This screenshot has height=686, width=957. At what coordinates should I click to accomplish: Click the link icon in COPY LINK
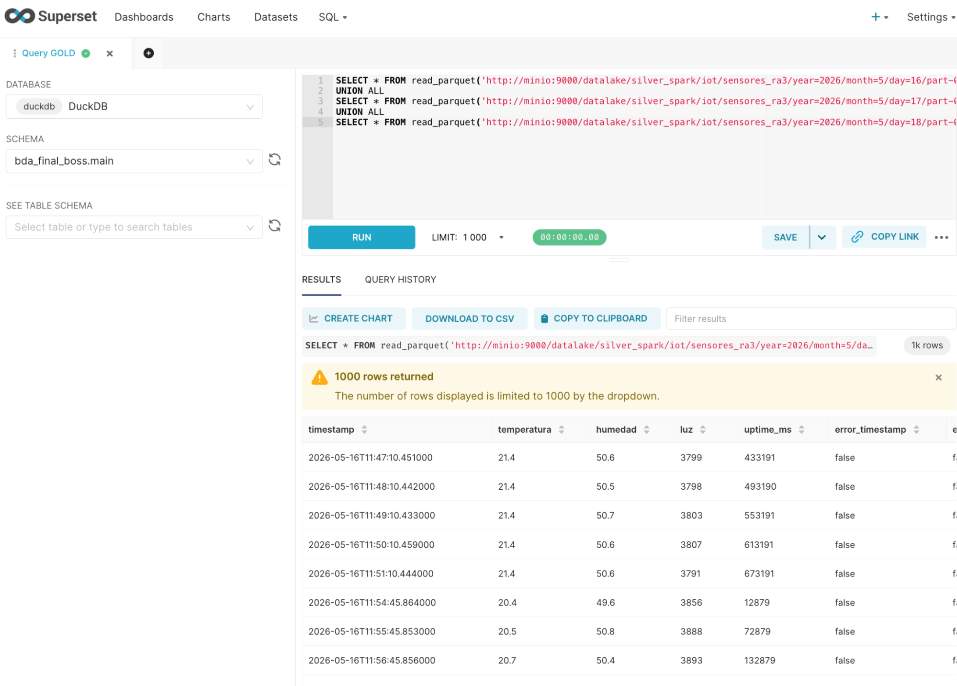click(857, 237)
